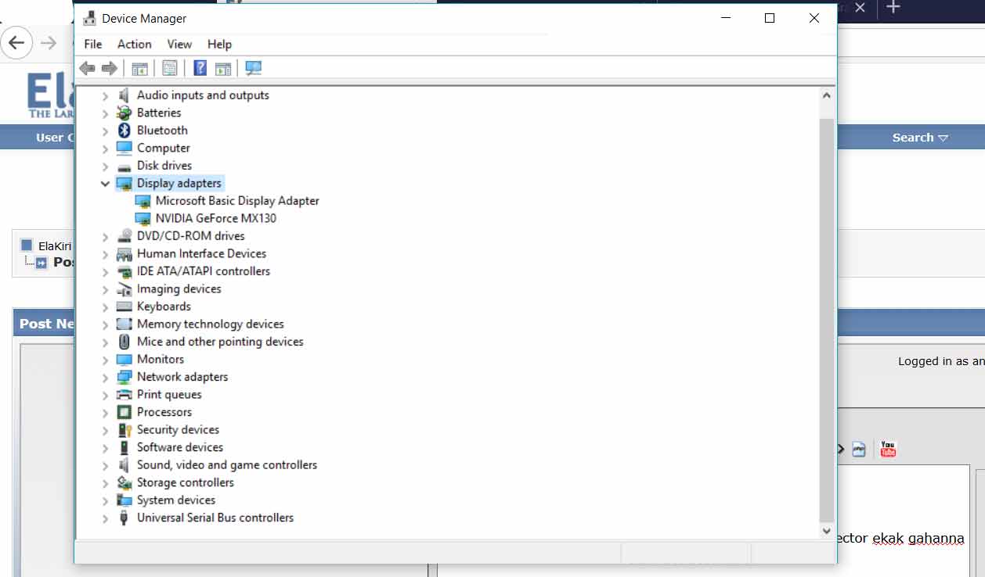The width and height of the screenshot is (985, 577).
Task: Expand the Audio inputs and outputs node
Action: (x=106, y=95)
